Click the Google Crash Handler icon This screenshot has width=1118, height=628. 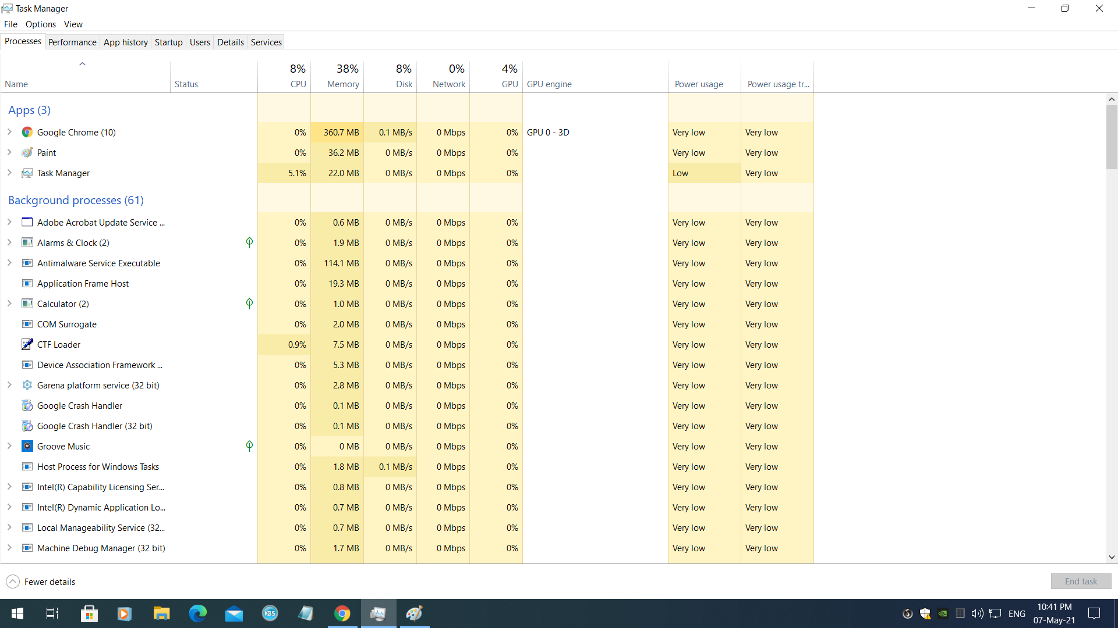(x=27, y=406)
